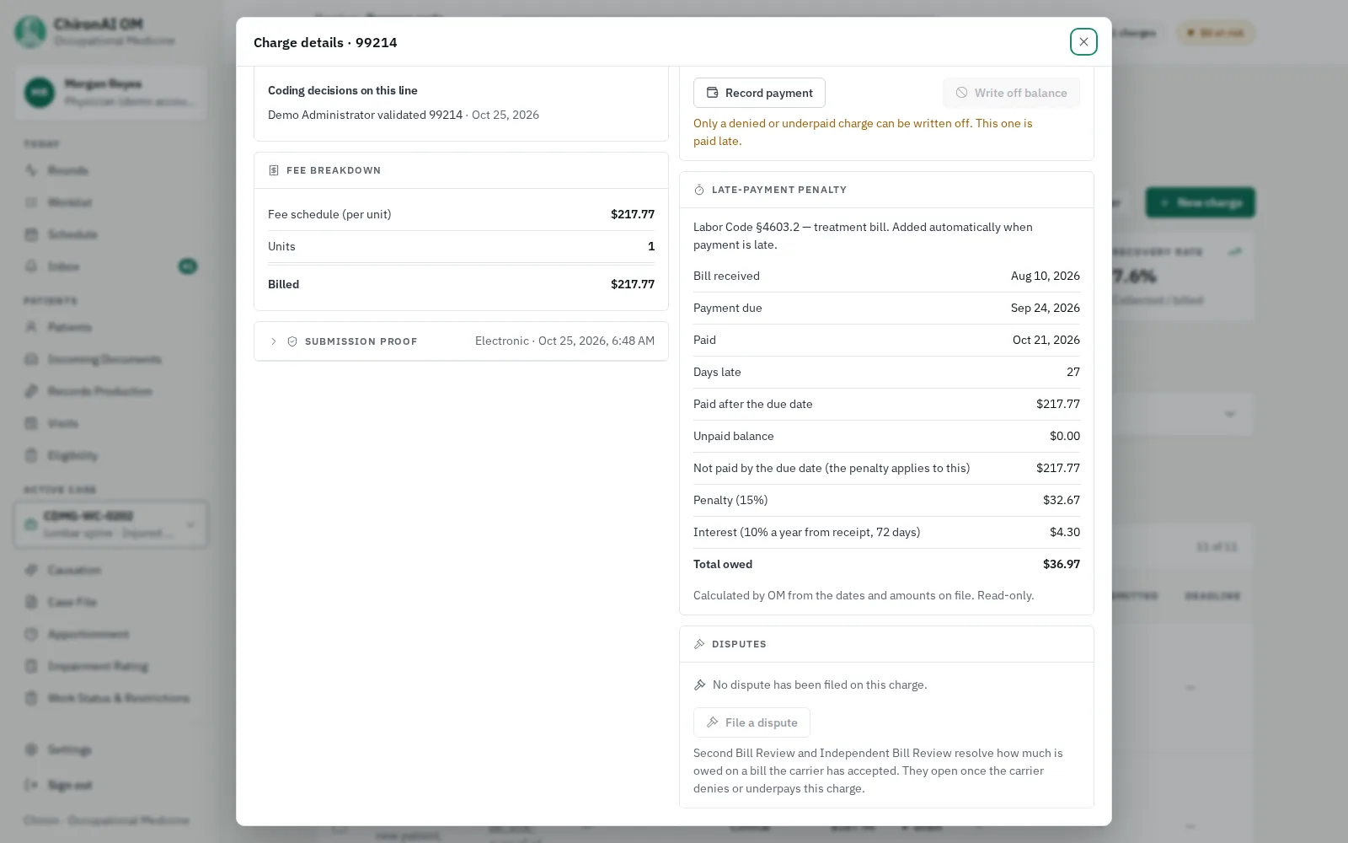Screen dimensions: 1348x843
Task: Click the gavel icon in File a dispute
Action: (x=713, y=722)
